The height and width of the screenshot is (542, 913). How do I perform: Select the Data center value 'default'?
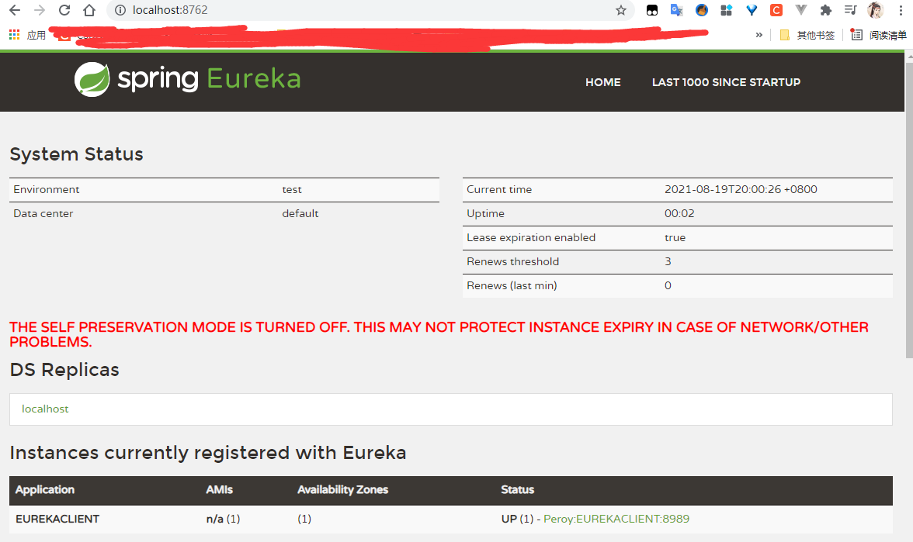point(300,213)
